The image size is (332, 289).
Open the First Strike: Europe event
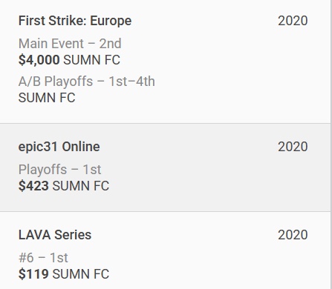(x=75, y=21)
